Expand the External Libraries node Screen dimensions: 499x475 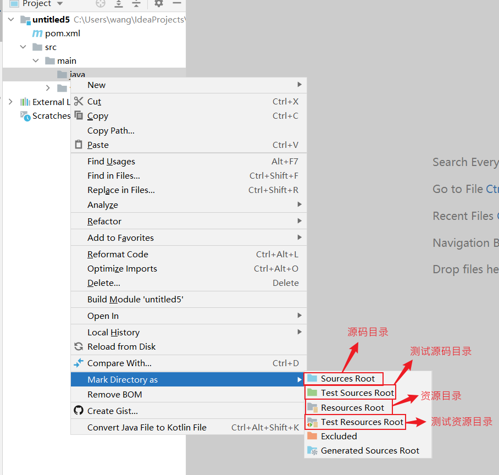pos(10,102)
